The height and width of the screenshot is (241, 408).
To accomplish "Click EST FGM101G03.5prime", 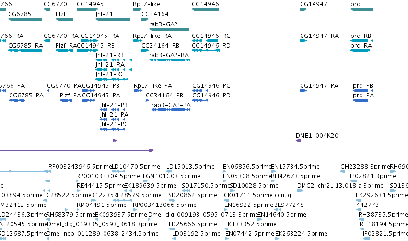I will [172, 176].
